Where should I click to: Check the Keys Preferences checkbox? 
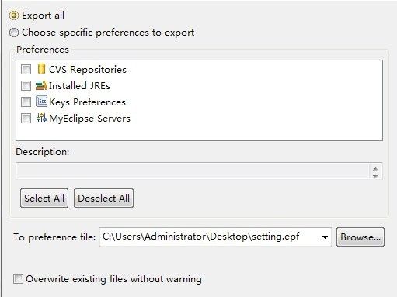click(x=26, y=102)
